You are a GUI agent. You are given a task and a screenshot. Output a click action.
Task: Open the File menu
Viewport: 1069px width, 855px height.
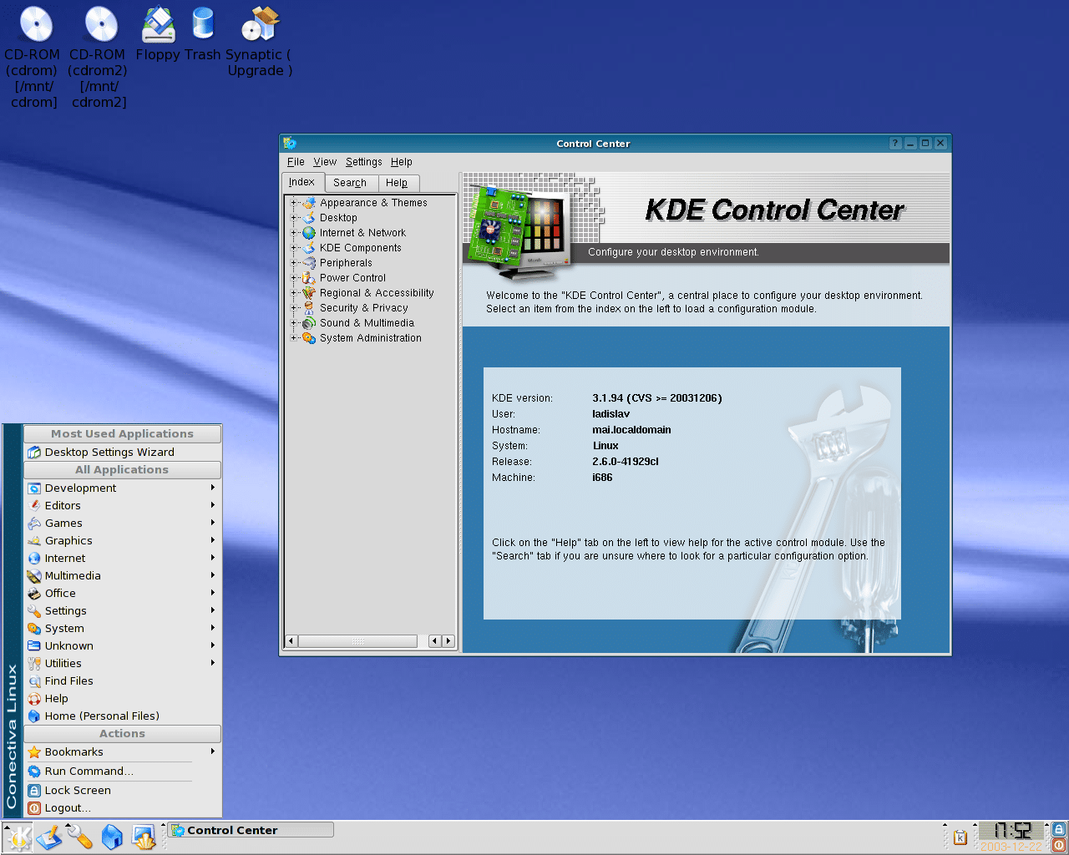click(x=296, y=162)
